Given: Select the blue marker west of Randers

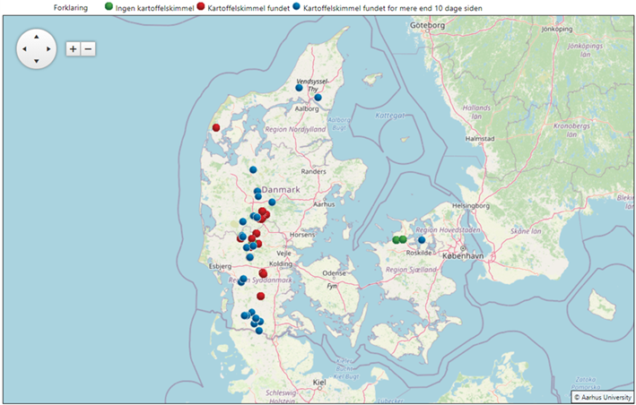Looking at the screenshot, I should [253, 169].
